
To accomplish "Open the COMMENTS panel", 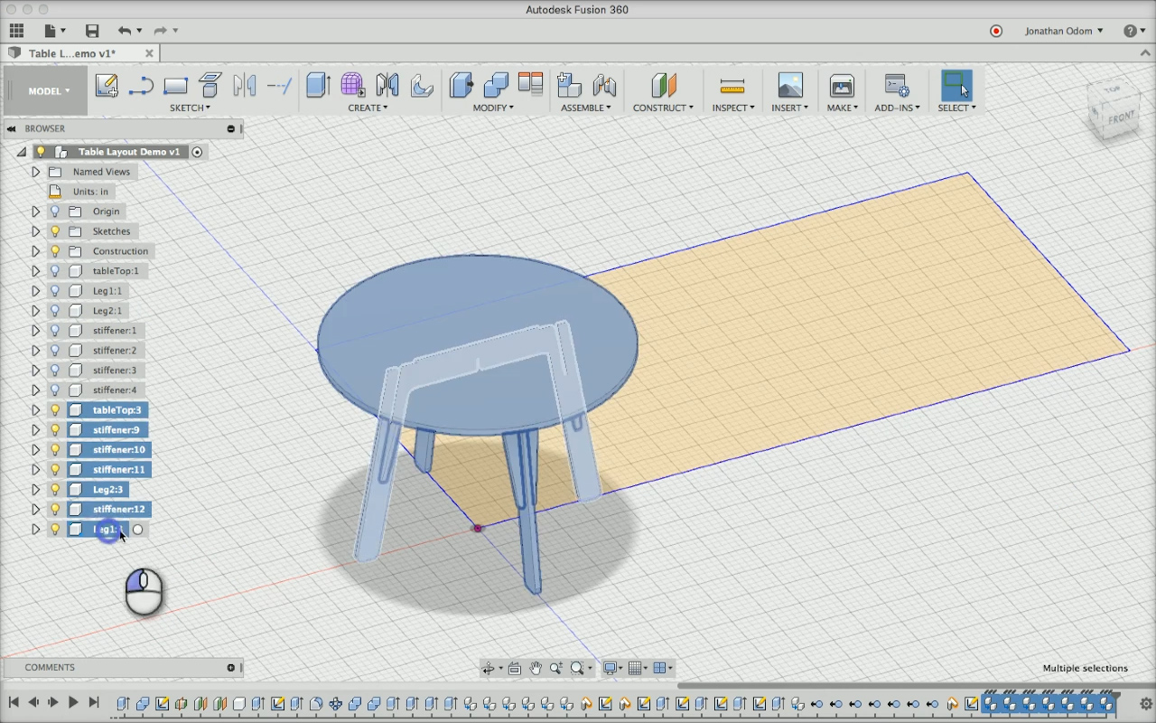I will [50, 667].
